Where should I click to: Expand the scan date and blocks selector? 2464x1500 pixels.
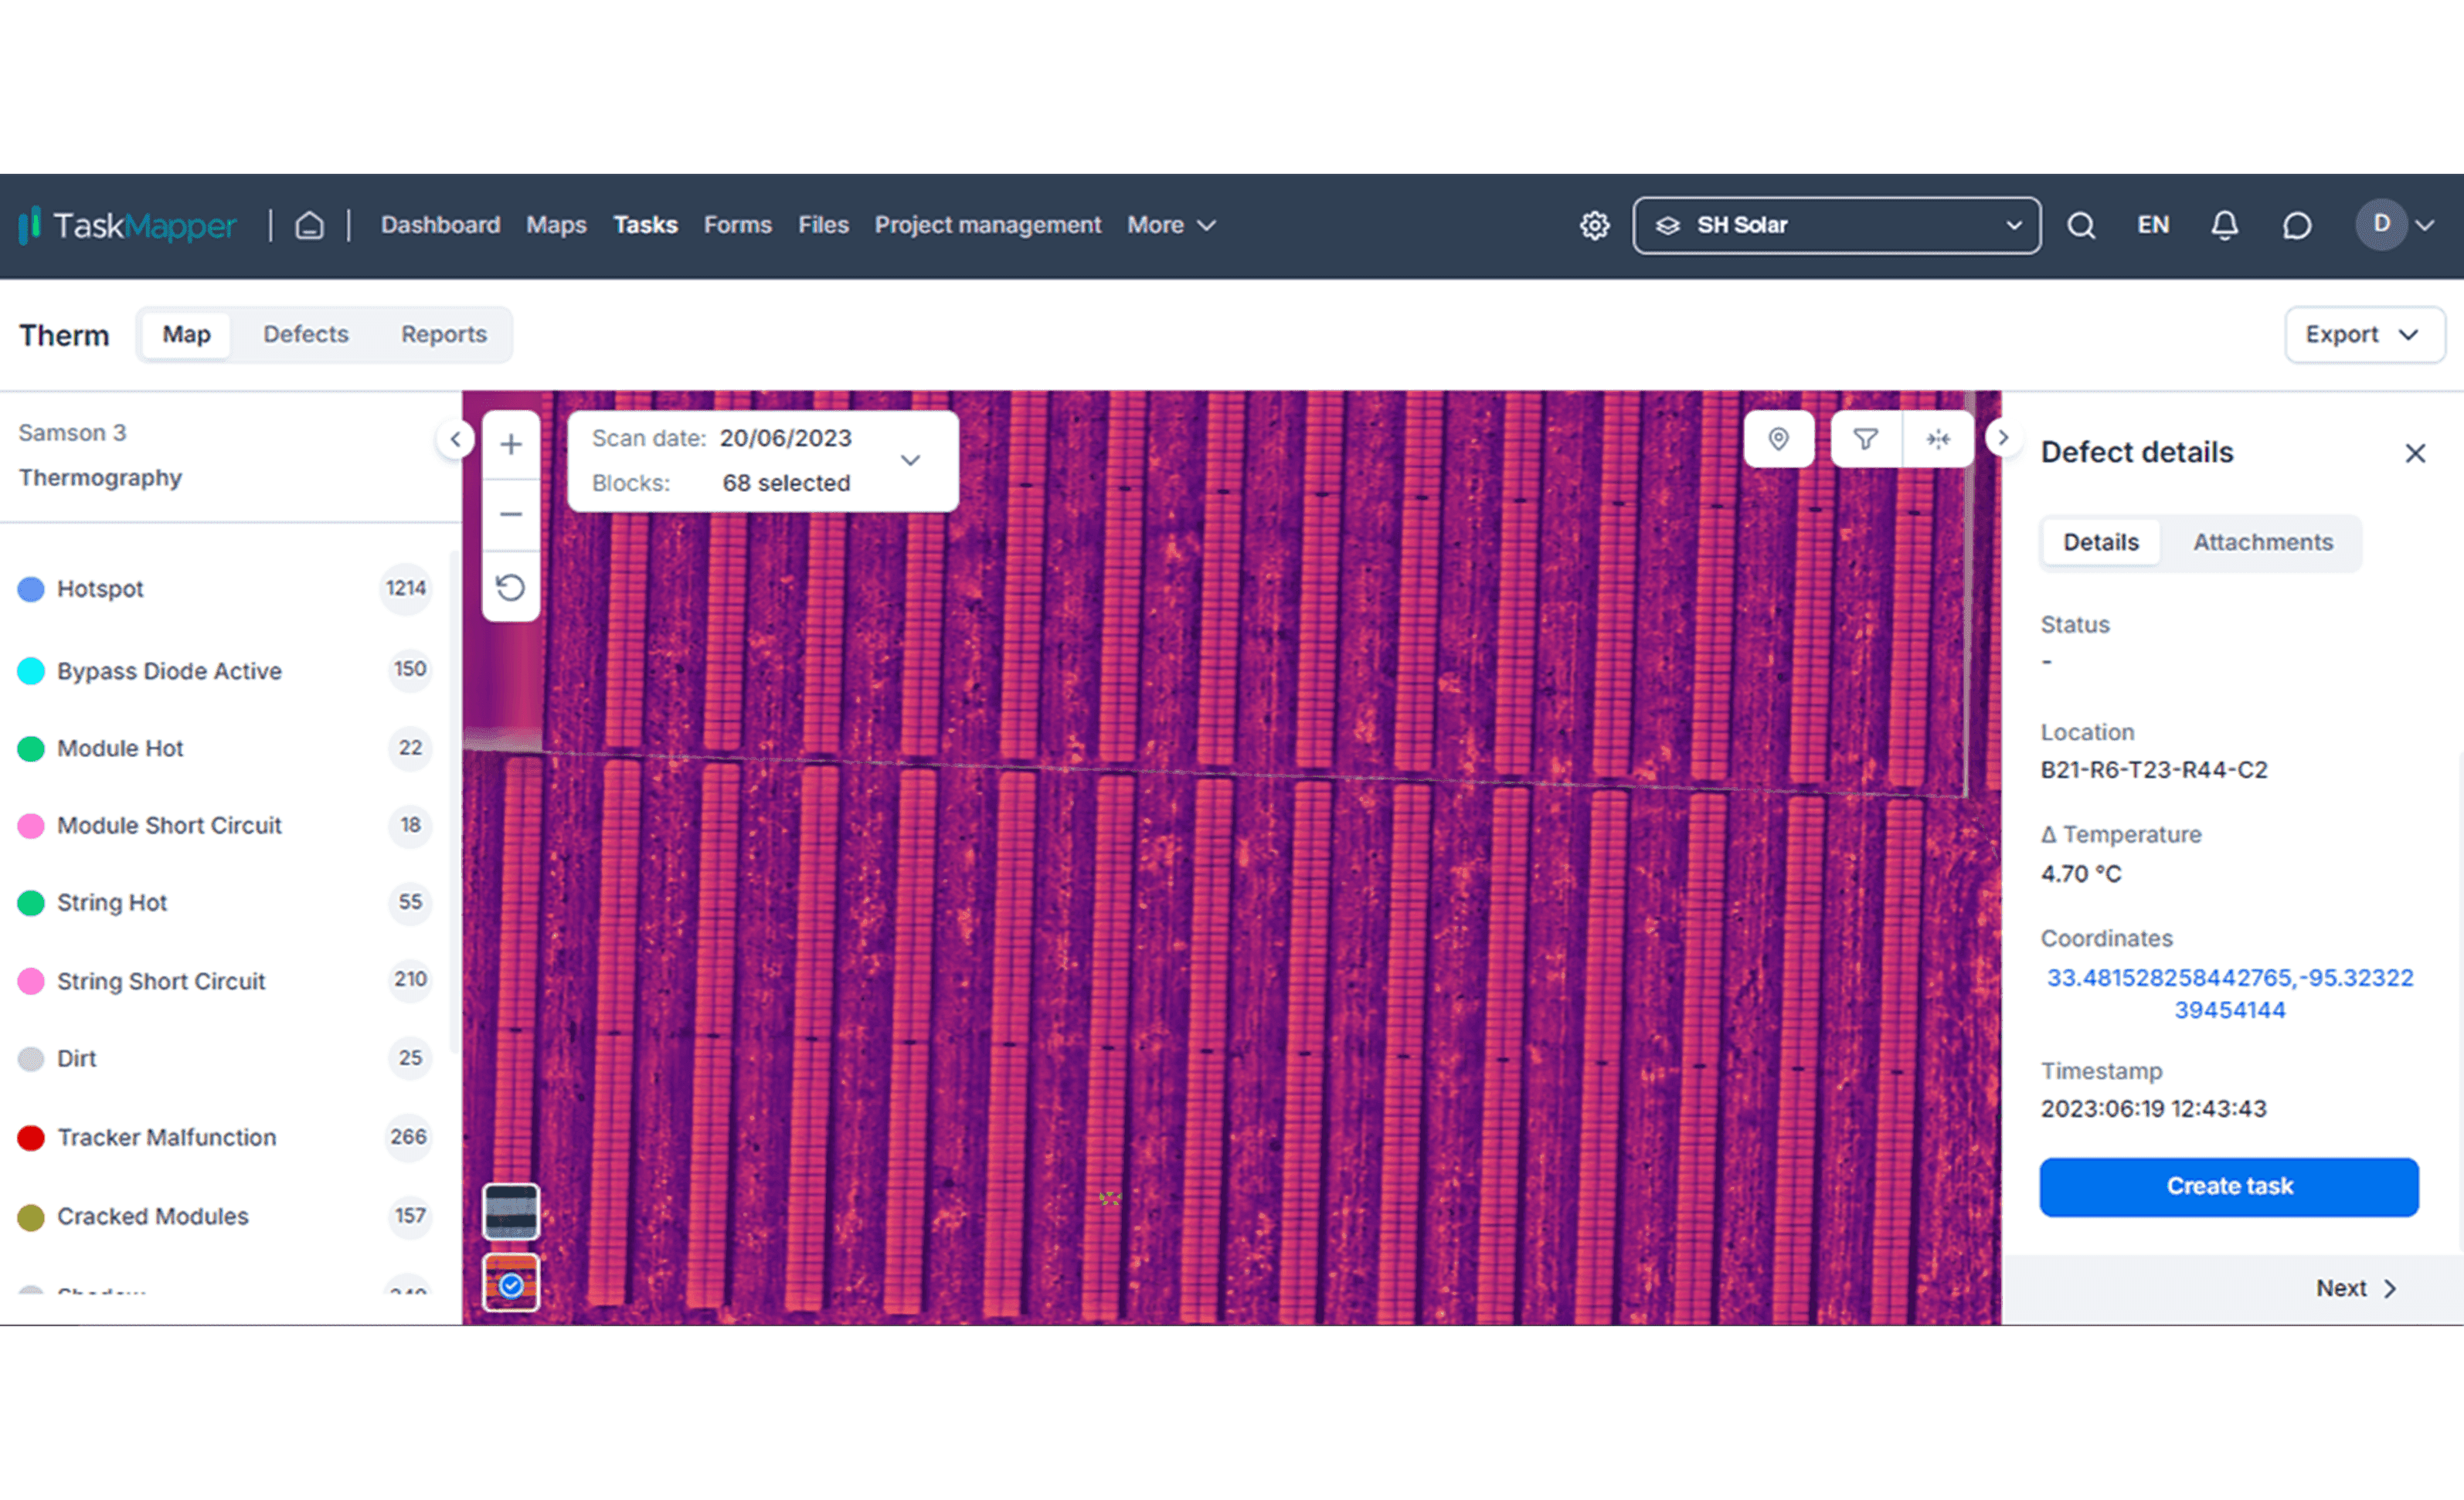click(x=763, y=461)
